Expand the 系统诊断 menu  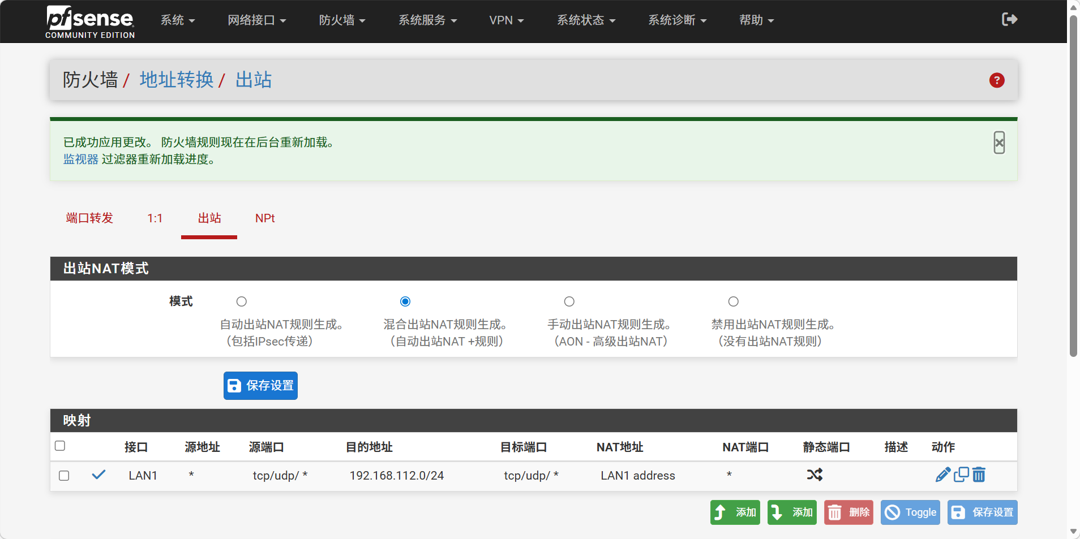pyautogui.click(x=677, y=20)
